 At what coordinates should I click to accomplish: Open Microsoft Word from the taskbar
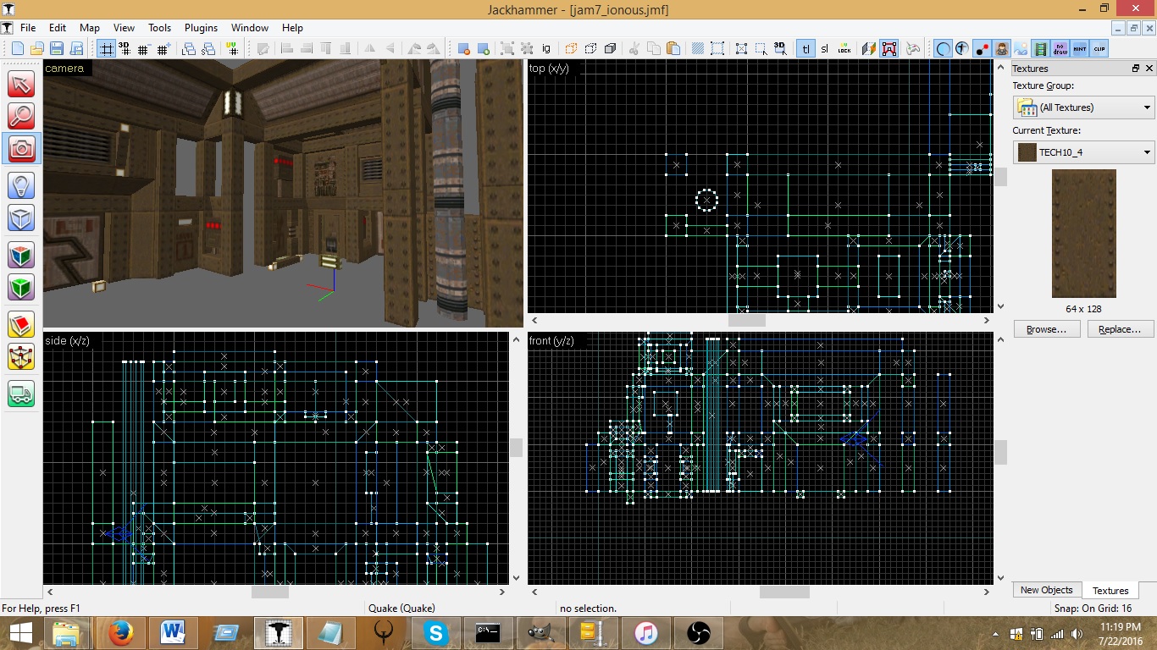pyautogui.click(x=173, y=632)
